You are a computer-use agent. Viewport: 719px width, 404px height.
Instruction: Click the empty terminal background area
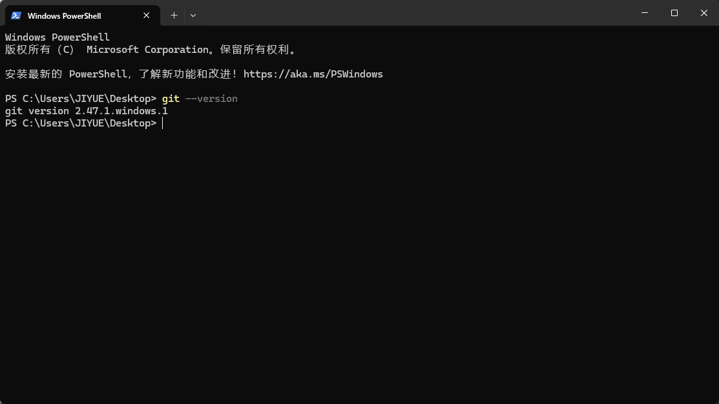tap(359, 258)
